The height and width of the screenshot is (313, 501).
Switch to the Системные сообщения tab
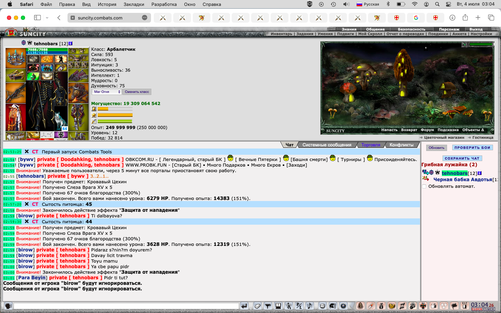327,145
